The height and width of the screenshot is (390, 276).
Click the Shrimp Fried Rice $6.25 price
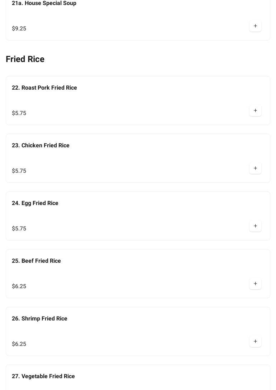[19, 344]
